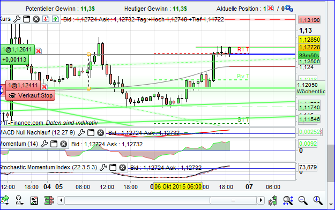Click the 1,11740 price axis label
The image size is (335, 210).
[x=309, y=107]
